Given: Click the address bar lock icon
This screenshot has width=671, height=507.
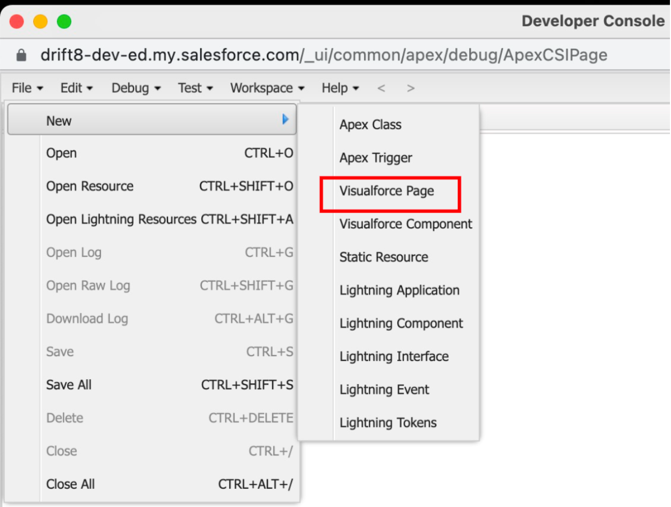Looking at the screenshot, I should point(21,55).
